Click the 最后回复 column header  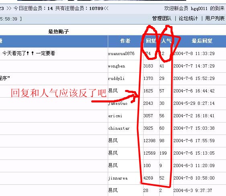(x=202, y=41)
